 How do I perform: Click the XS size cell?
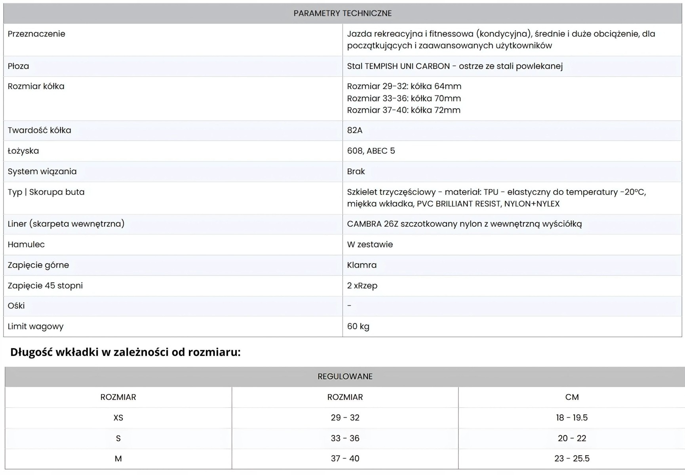pos(118,418)
